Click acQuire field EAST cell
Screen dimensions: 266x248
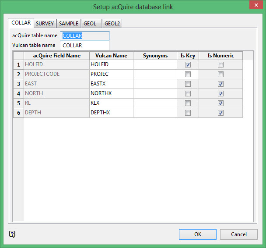[57, 84]
